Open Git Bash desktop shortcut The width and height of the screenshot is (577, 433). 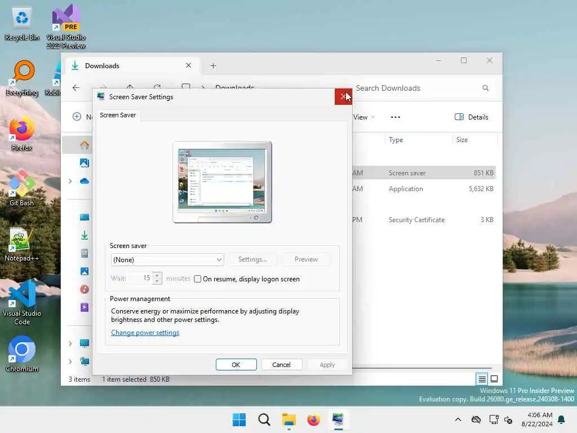pyautogui.click(x=22, y=188)
